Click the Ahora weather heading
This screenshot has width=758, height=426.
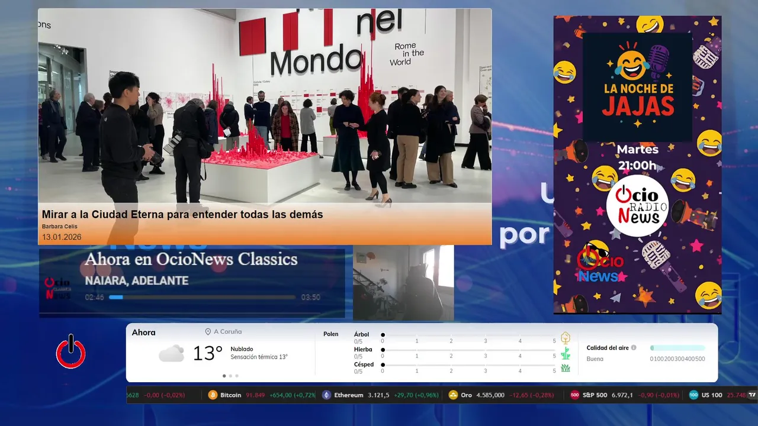[144, 333]
